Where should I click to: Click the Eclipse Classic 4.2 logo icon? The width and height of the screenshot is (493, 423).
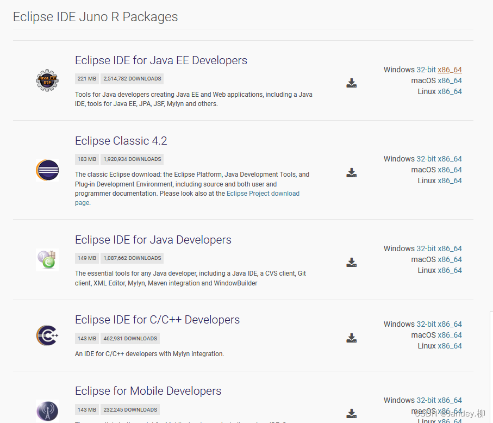point(47,170)
